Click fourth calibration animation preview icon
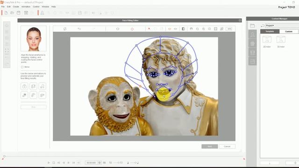This screenshot has width=299, height=168. (x=24, y=95)
